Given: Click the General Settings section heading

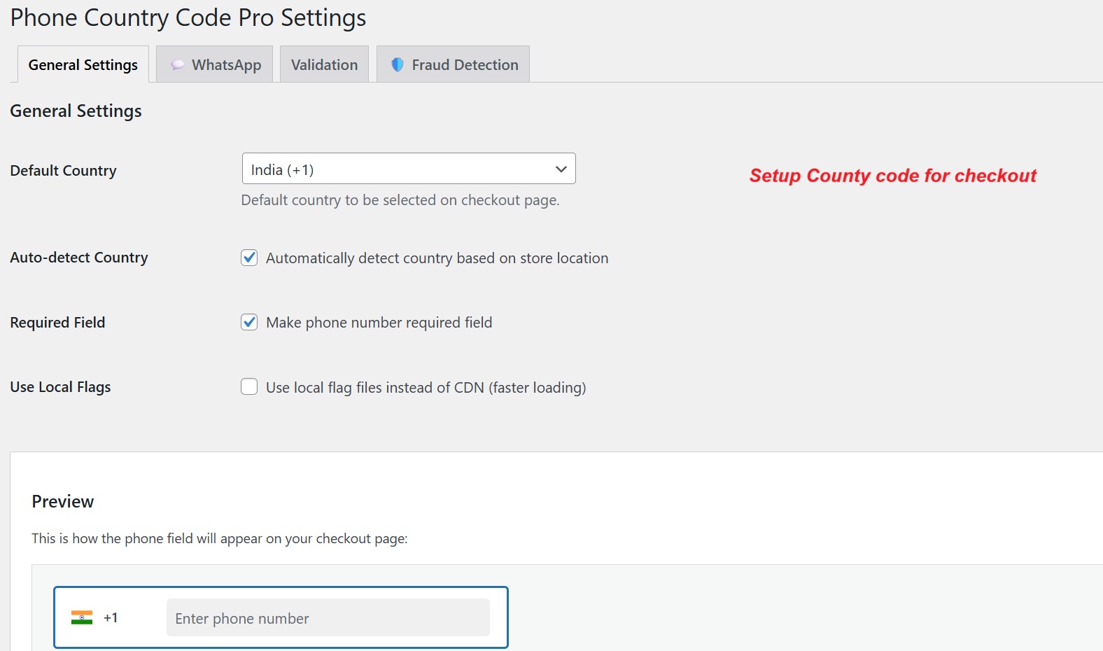Looking at the screenshot, I should [76, 111].
